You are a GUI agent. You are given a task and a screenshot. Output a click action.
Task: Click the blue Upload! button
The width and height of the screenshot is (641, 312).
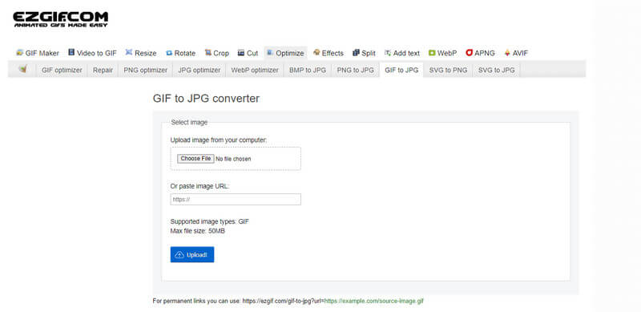(x=192, y=255)
